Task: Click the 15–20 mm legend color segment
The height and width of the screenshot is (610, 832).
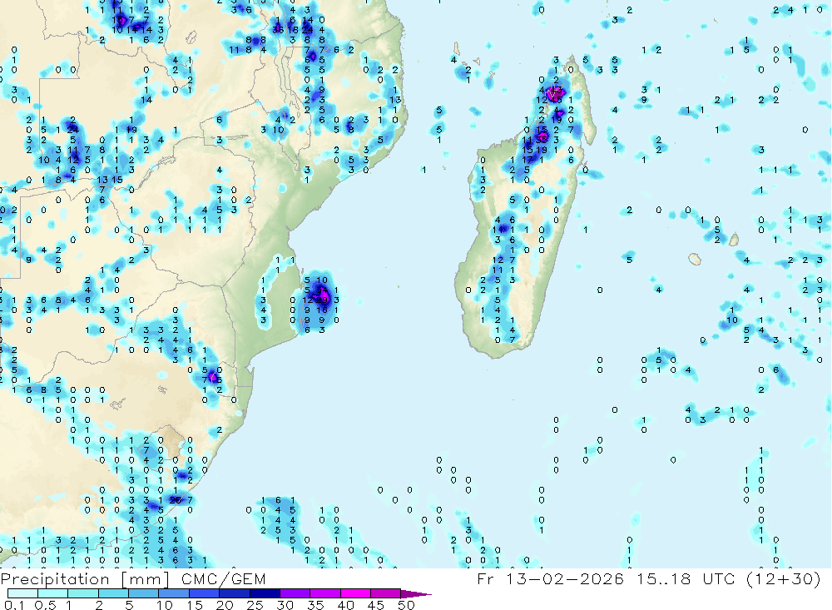Action: 205,593
